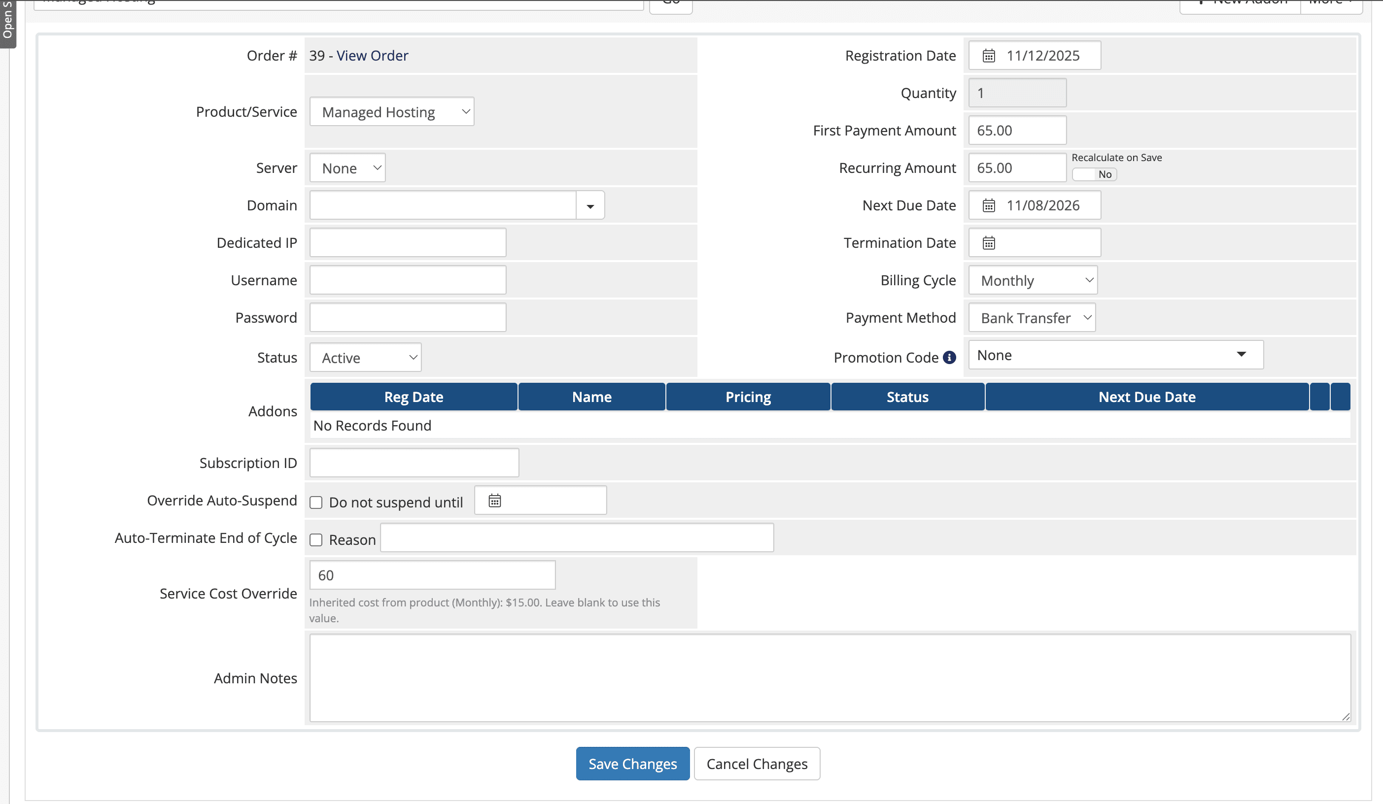Select the Status dropdown showing Active
The image size is (1383, 804).
[365, 357]
